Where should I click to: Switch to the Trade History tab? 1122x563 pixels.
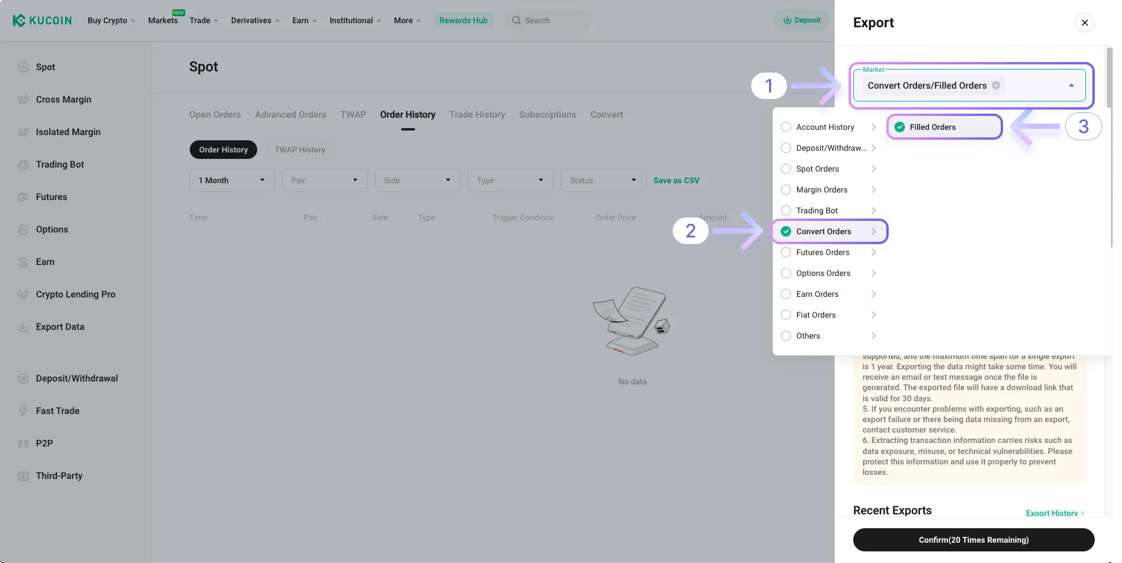click(x=477, y=115)
